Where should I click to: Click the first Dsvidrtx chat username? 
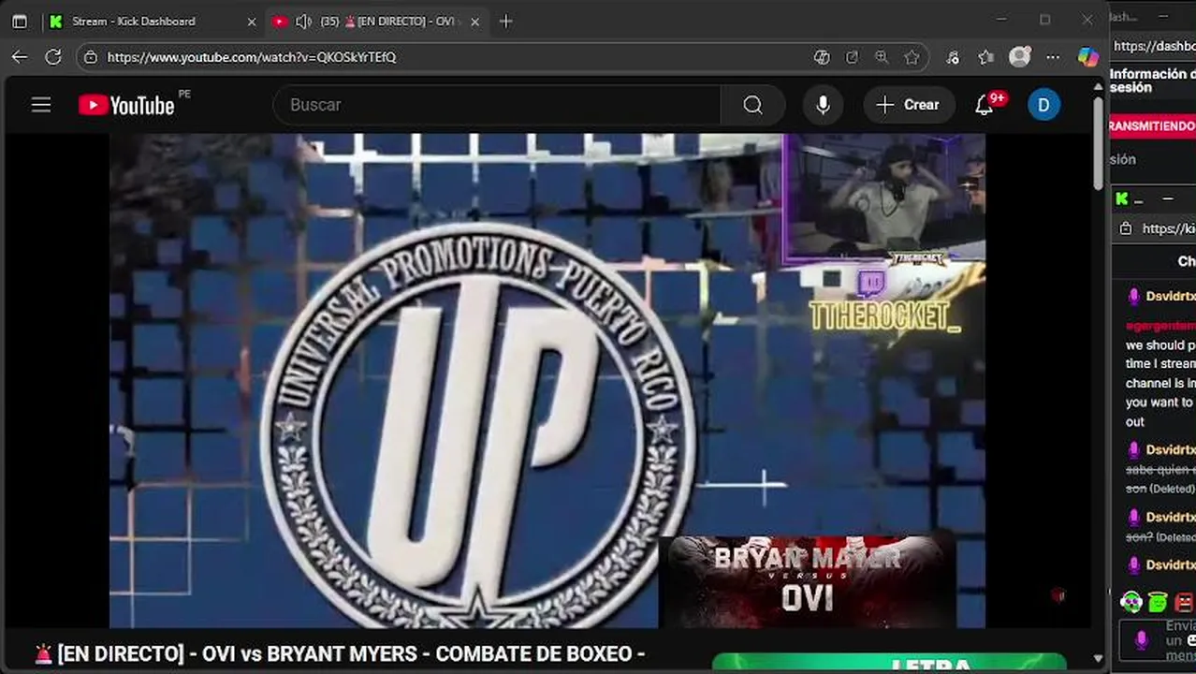[1170, 296]
